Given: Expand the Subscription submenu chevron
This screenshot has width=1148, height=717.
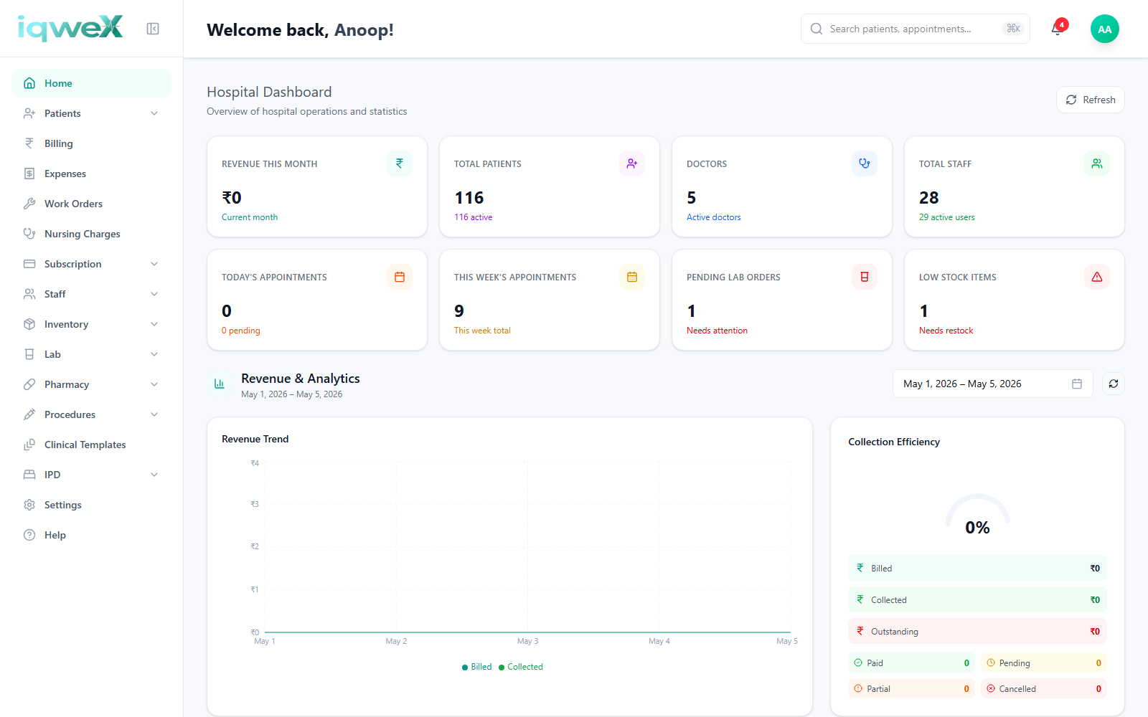Looking at the screenshot, I should 154,264.
